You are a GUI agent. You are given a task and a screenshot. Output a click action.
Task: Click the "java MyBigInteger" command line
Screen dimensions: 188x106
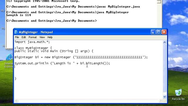68,12
